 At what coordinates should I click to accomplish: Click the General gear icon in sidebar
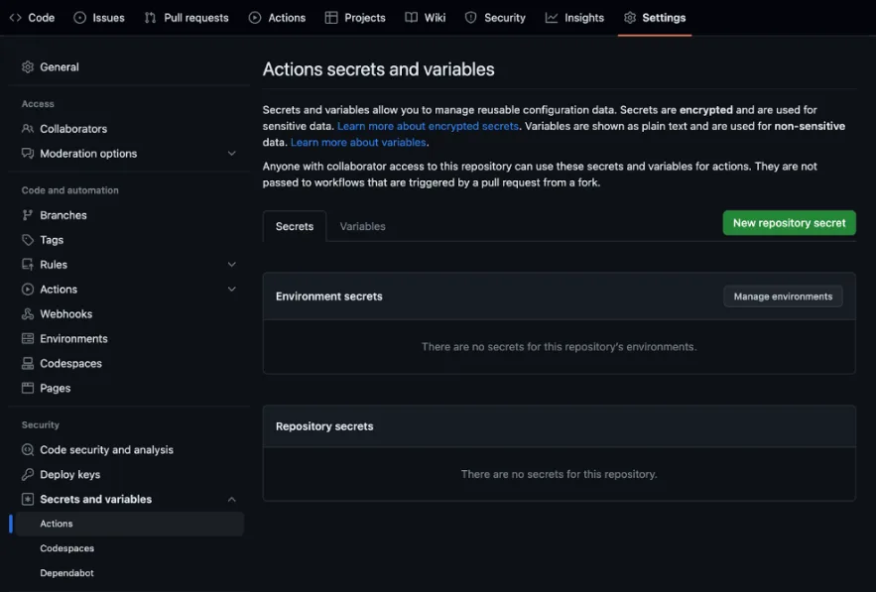click(28, 67)
